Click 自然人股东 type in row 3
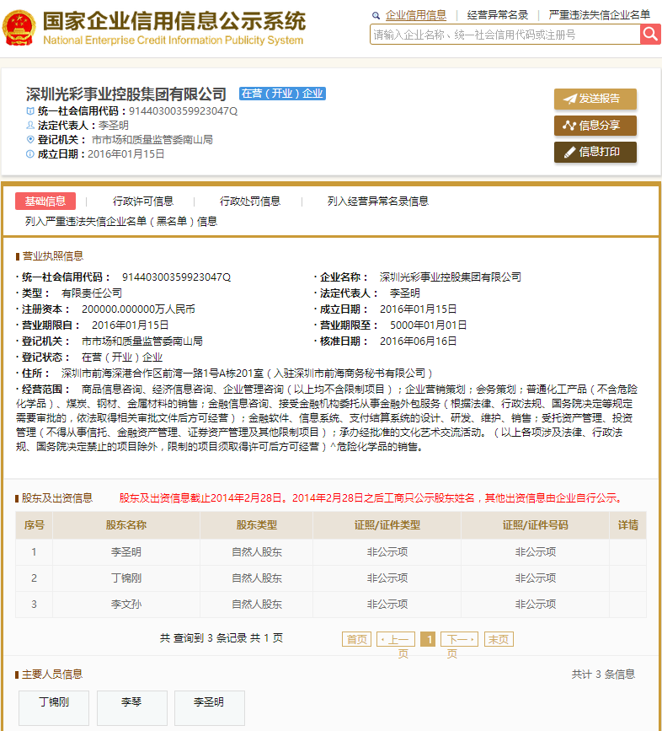This screenshot has width=662, height=731. tap(257, 605)
